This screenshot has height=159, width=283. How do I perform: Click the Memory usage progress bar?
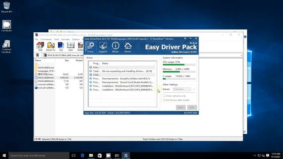pos(179,72)
